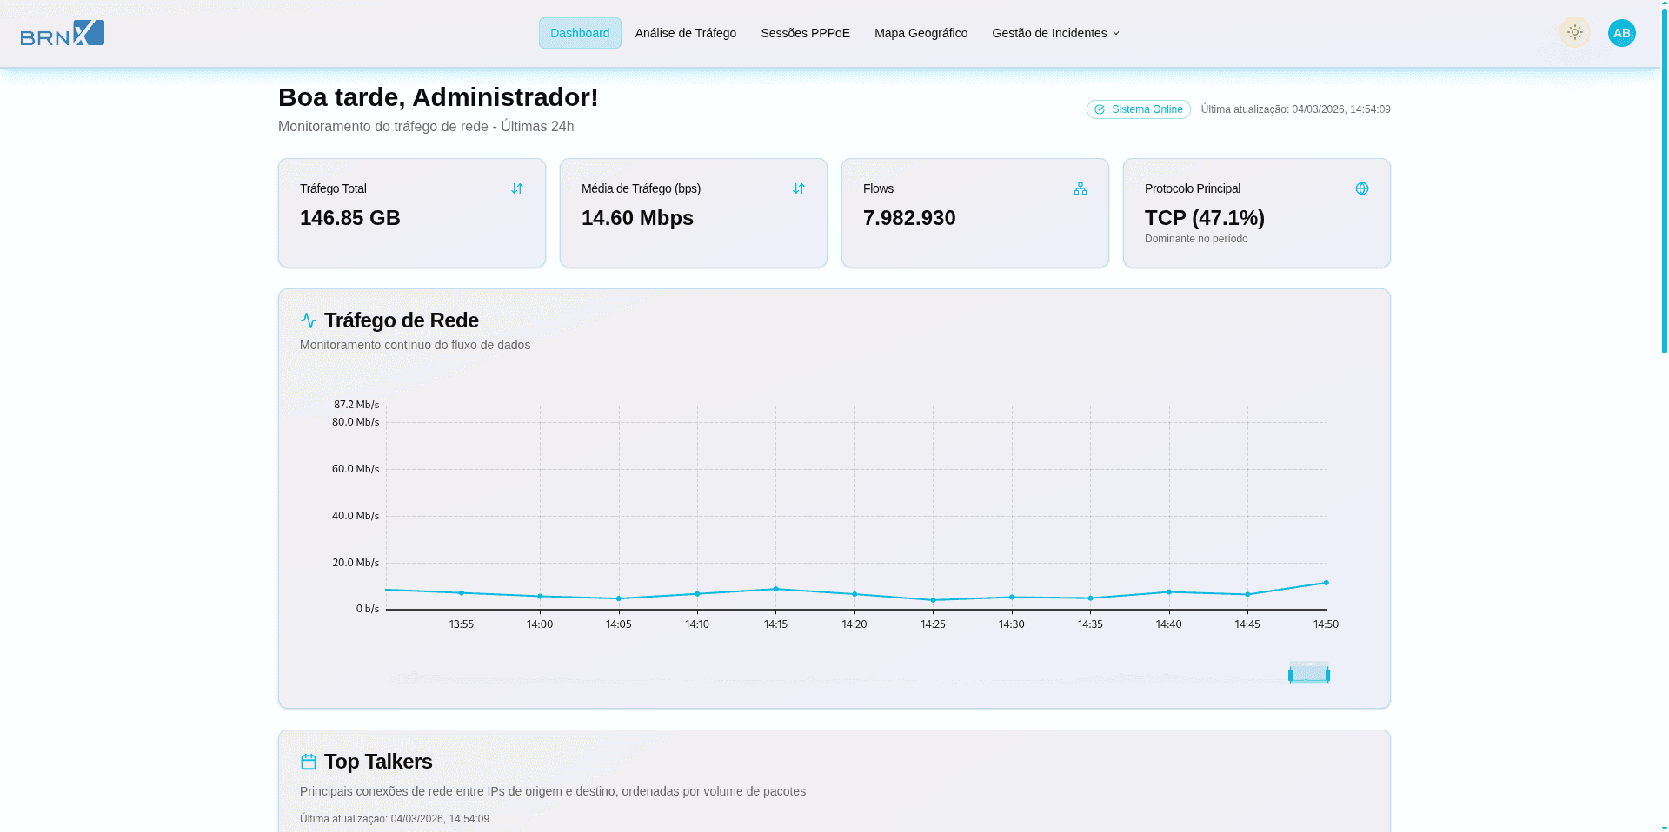Click the globe icon on Protocolo Principal card
Viewport: 1669px width, 832px height.
click(1362, 188)
